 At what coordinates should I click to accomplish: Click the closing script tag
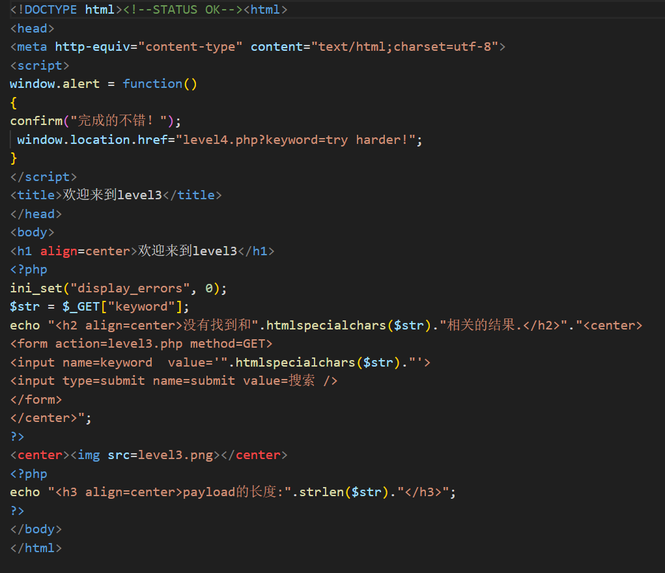pos(43,176)
